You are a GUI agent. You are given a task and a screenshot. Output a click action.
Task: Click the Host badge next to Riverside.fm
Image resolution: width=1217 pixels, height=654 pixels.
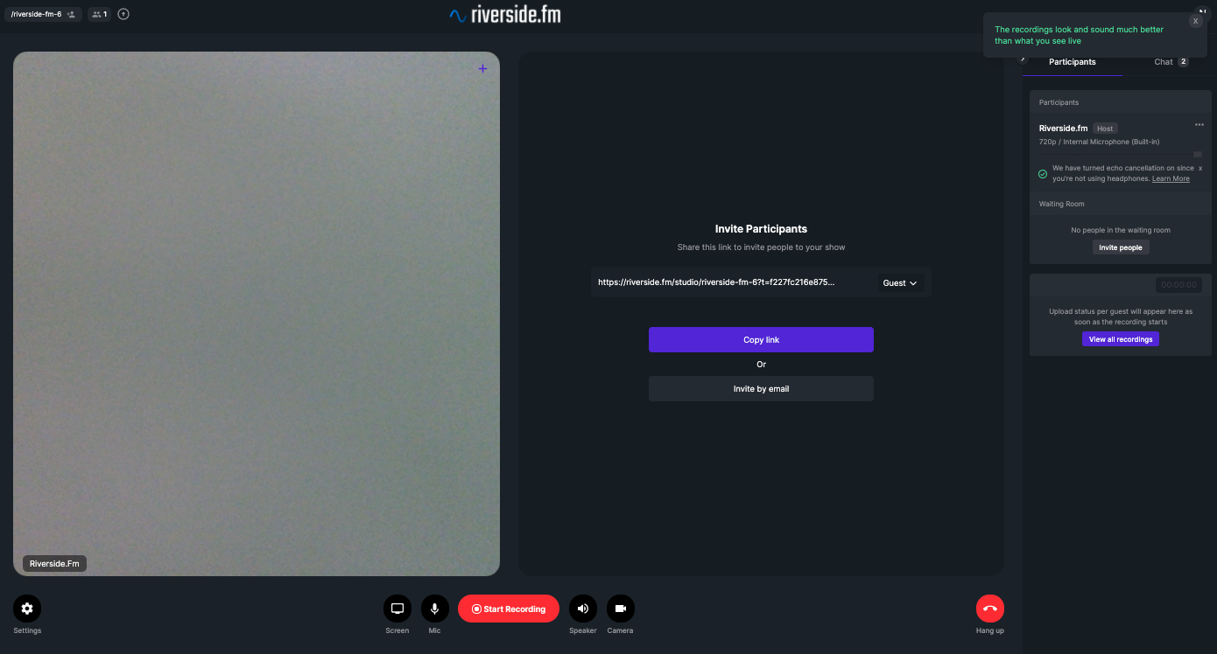tap(1105, 129)
